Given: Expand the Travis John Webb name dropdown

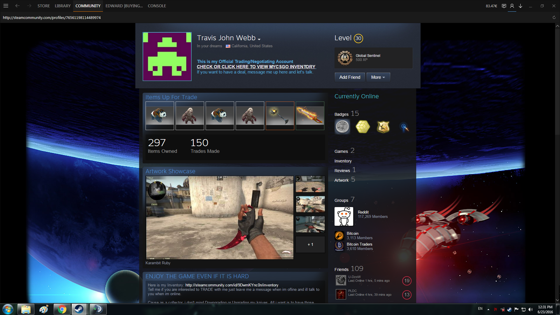Looking at the screenshot, I should click(259, 39).
